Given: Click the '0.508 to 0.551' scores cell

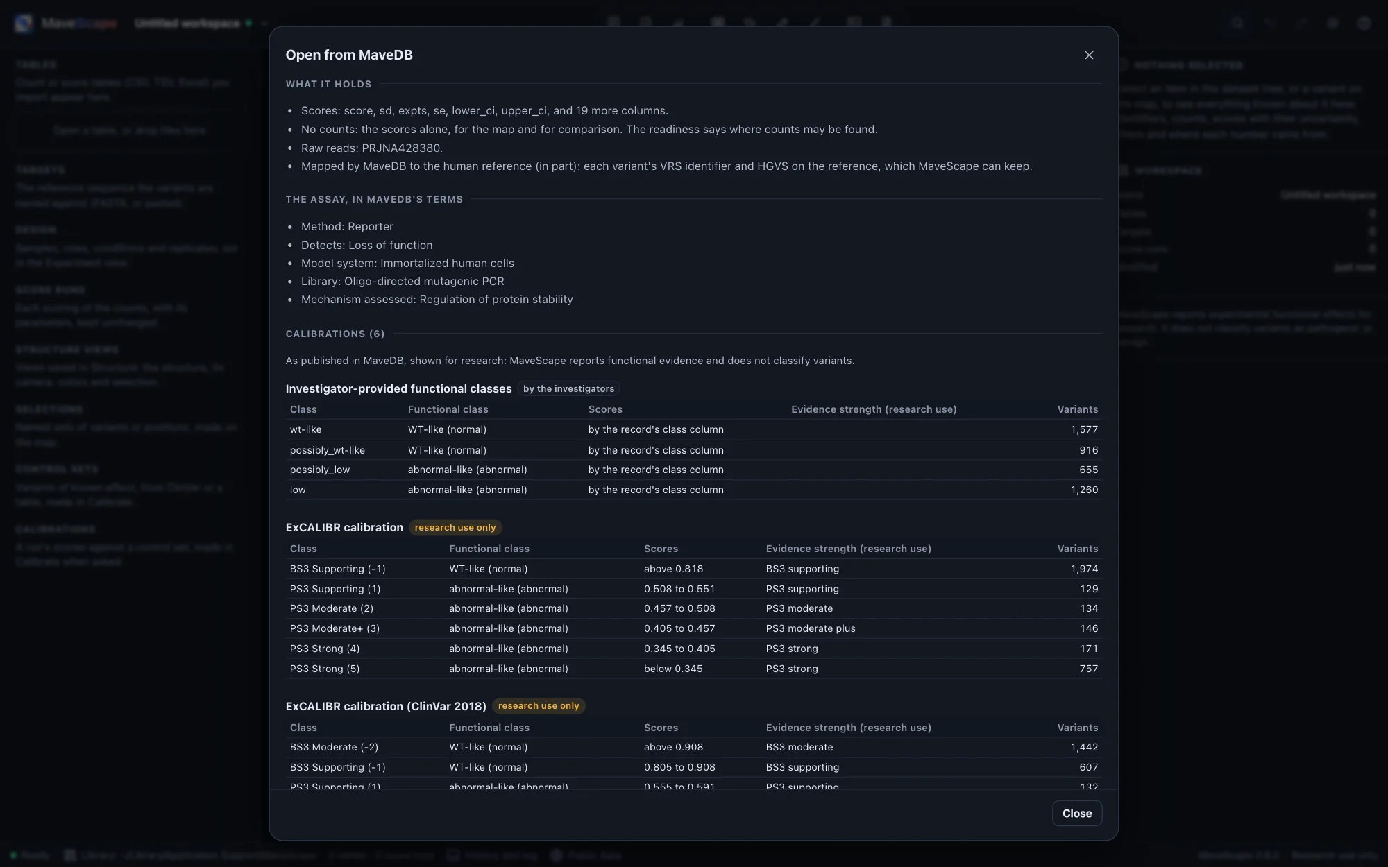Looking at the screenshot, I should pos(679,589).
